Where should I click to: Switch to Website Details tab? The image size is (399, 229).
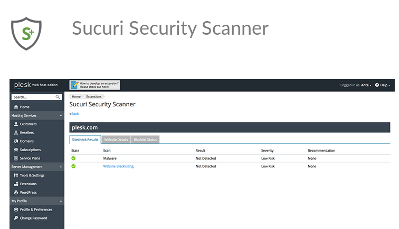(116, 140)
